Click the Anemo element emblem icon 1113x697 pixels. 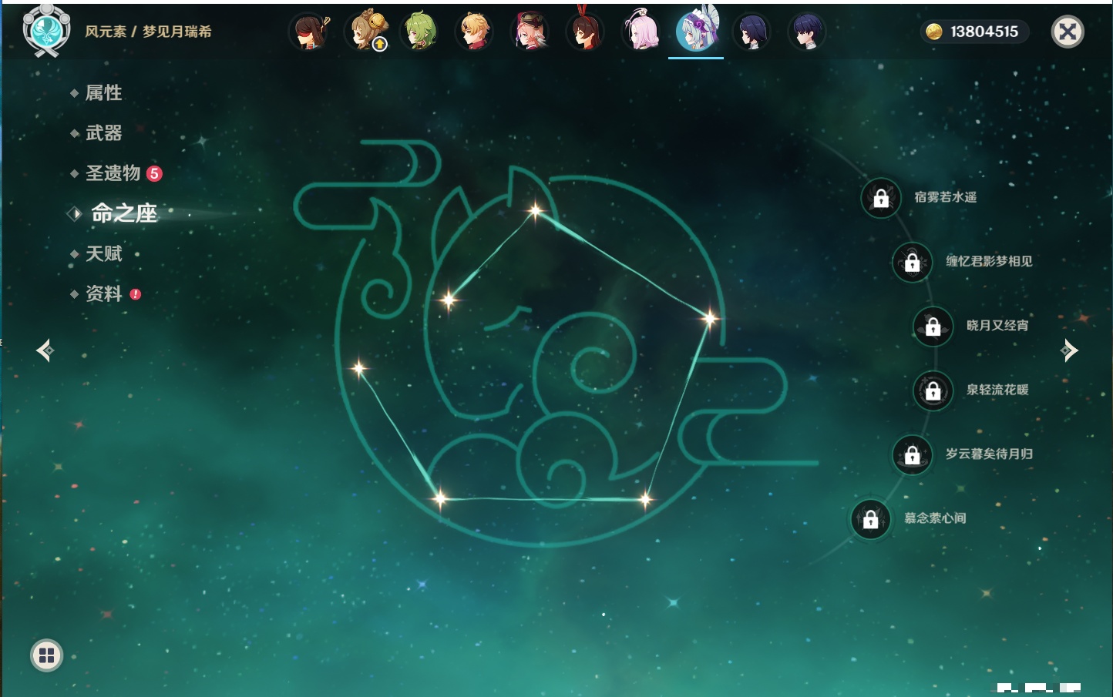tap(46, 31)
